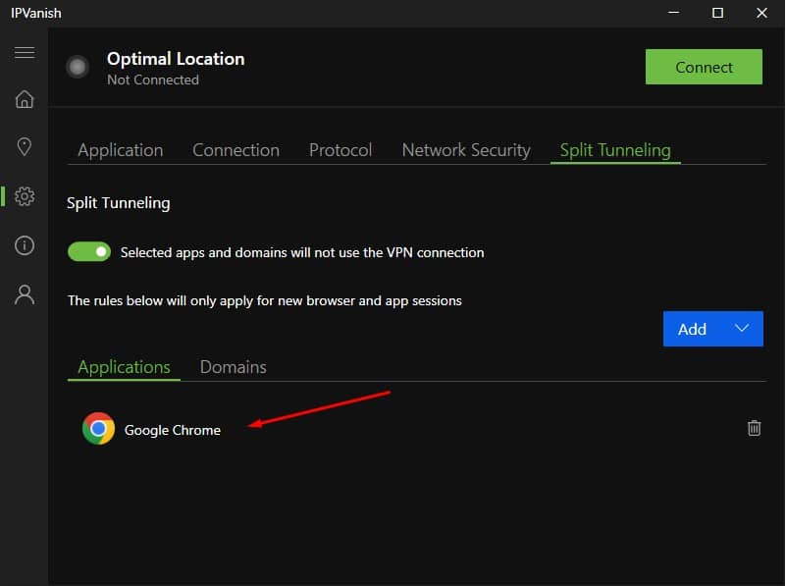Click the gray connection status indicator
This screenshot has width=786, height=586.
pyautogui.click(x=78, y=67)
